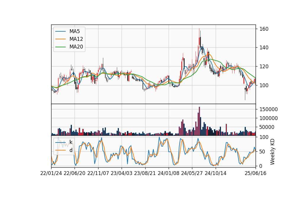Click the Weekly KD axis title
Image resolution: width=284 pixels, height=204 pixels.
click(x=272, y=152)
